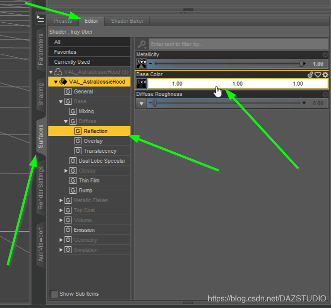The height and width of the screenshot is (308, 331).
Task: Collapse the selected VAL_AstraJossieHood surface node
Action: pos(56,82)
